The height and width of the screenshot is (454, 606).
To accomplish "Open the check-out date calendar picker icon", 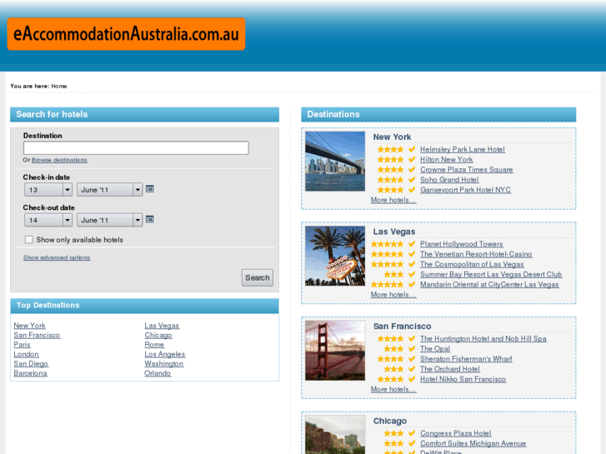I will pos(149,219).
